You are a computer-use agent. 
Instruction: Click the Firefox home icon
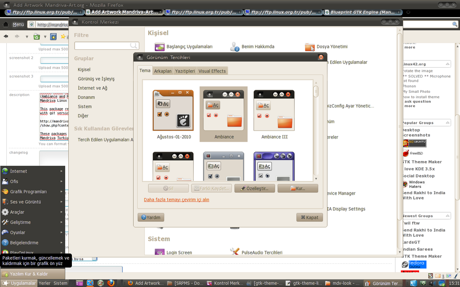tap(5, 24)
